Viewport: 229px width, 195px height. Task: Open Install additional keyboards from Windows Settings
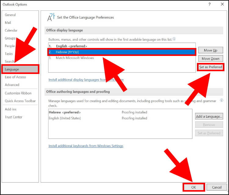click(86, 146)
